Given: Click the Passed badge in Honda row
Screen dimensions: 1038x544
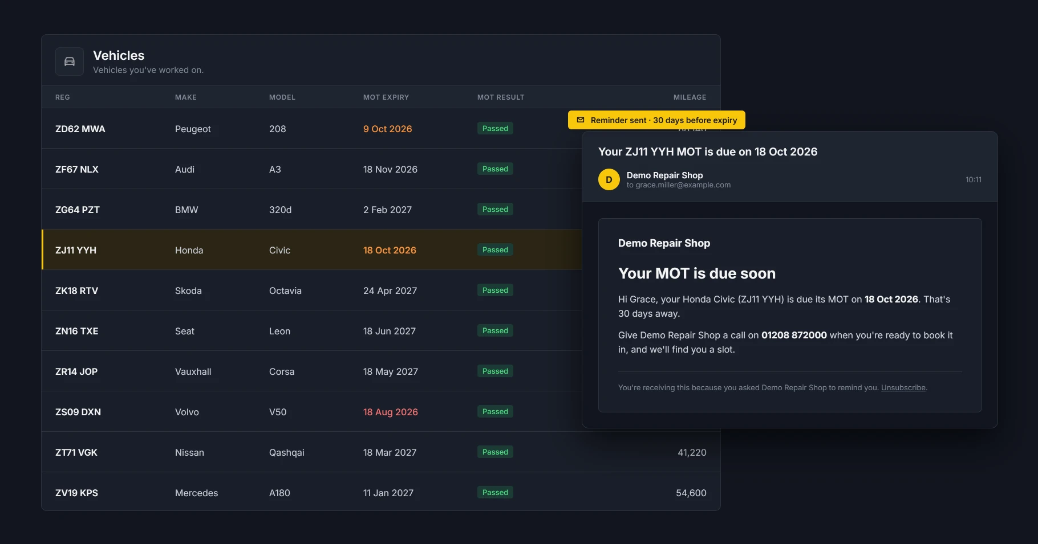Looking at the screenshot, I should [495, 249].
